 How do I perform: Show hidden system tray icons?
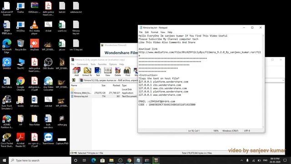241,160
